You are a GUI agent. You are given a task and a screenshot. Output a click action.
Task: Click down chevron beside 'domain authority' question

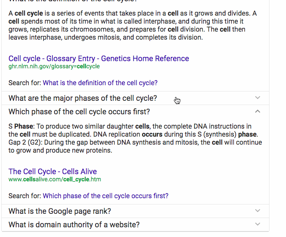[x=258, y=224]
